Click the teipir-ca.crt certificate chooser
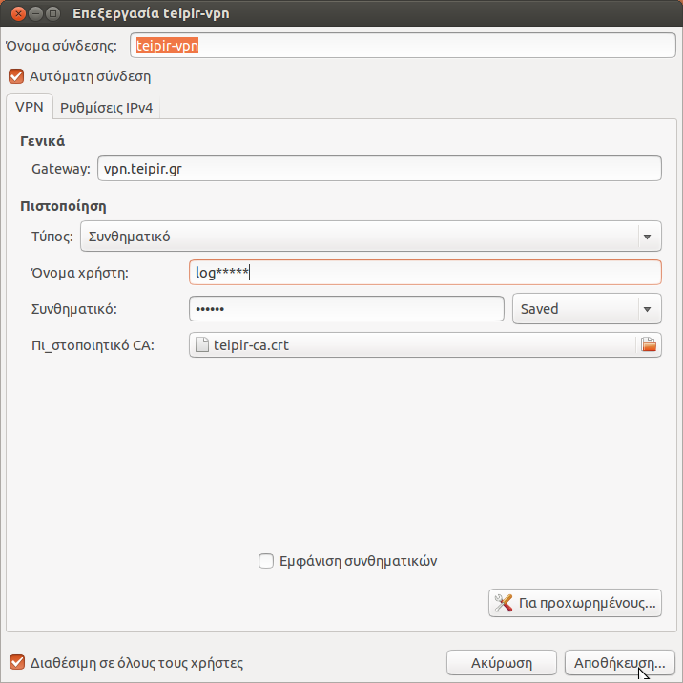683x683 pixels. pyautogui.click(x=425, y=345)
